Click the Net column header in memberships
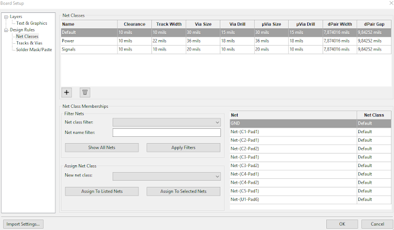The height and width of the screenshot is (230, 394). tap(293, 115)
